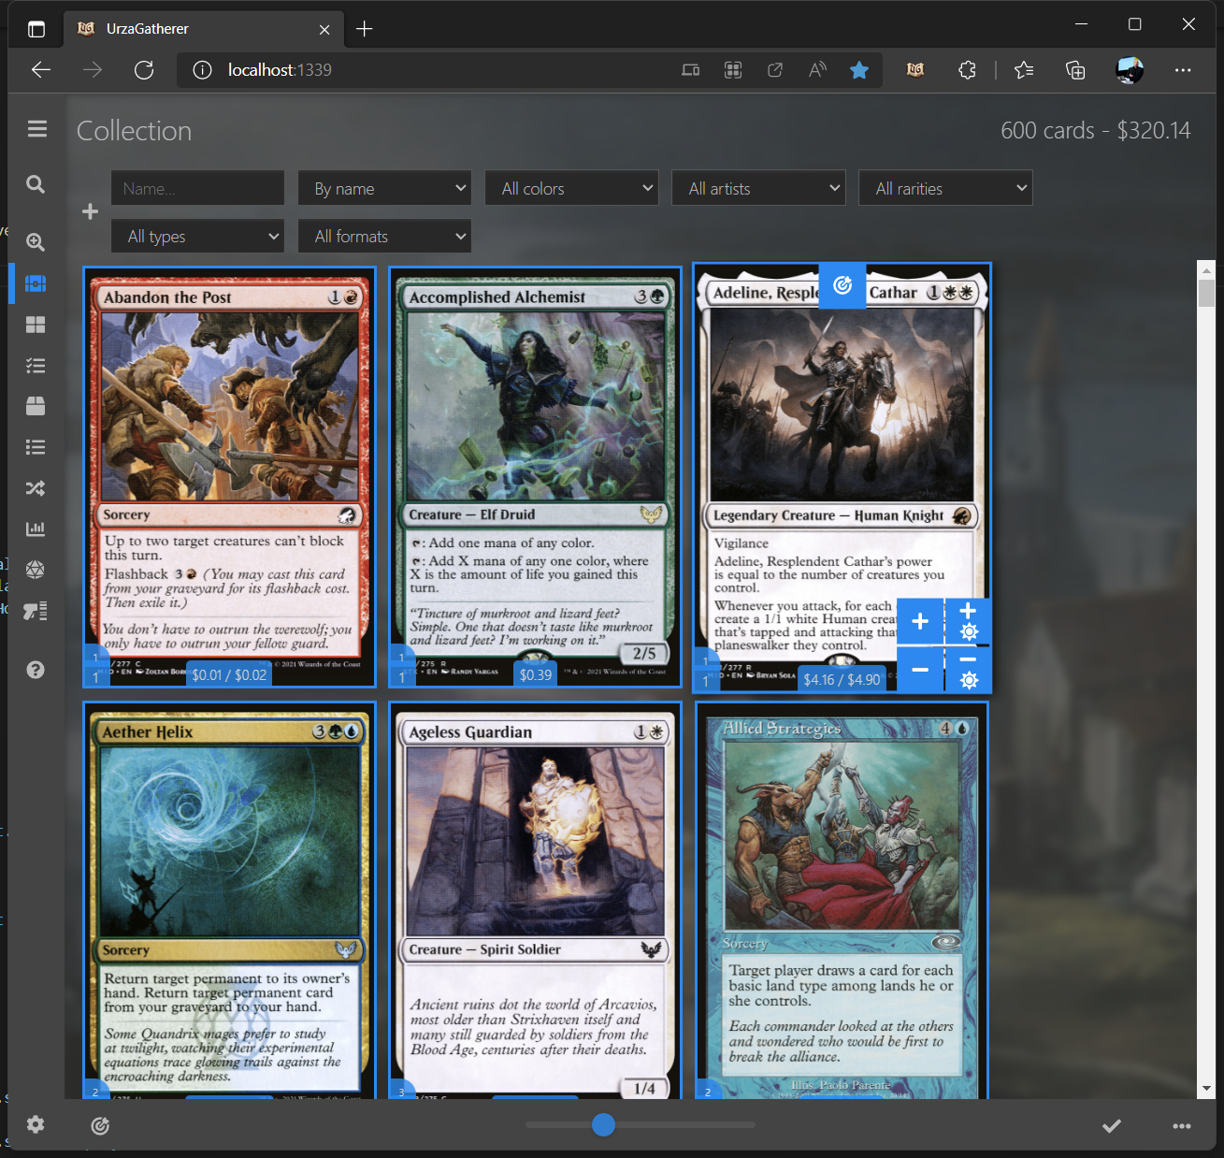This screenshot has width=1224, height=1158.
Task: Click the card size slider handle
Action: coord(604,1124)
